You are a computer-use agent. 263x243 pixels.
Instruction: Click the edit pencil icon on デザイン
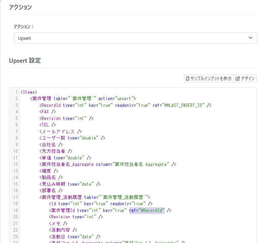pos(237,79)
